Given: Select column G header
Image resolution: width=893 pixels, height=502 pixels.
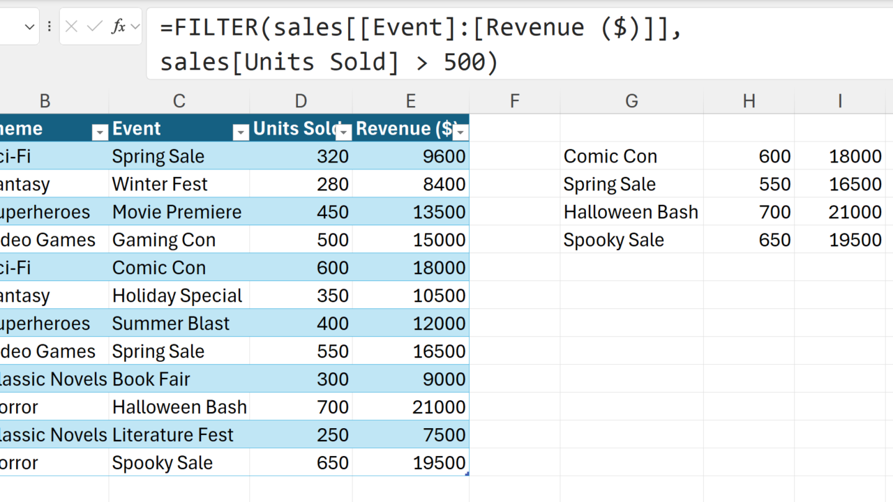Looking at the screenshot, I should [631, 101].
